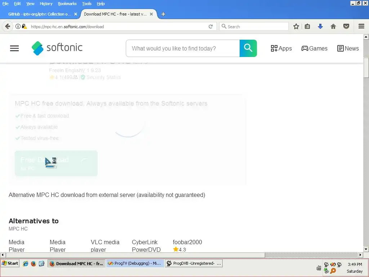The image size is (369, 277).
Task: Open the Softonic site hamburger menu
Action: pyautogui.click(x=14, y=48)
